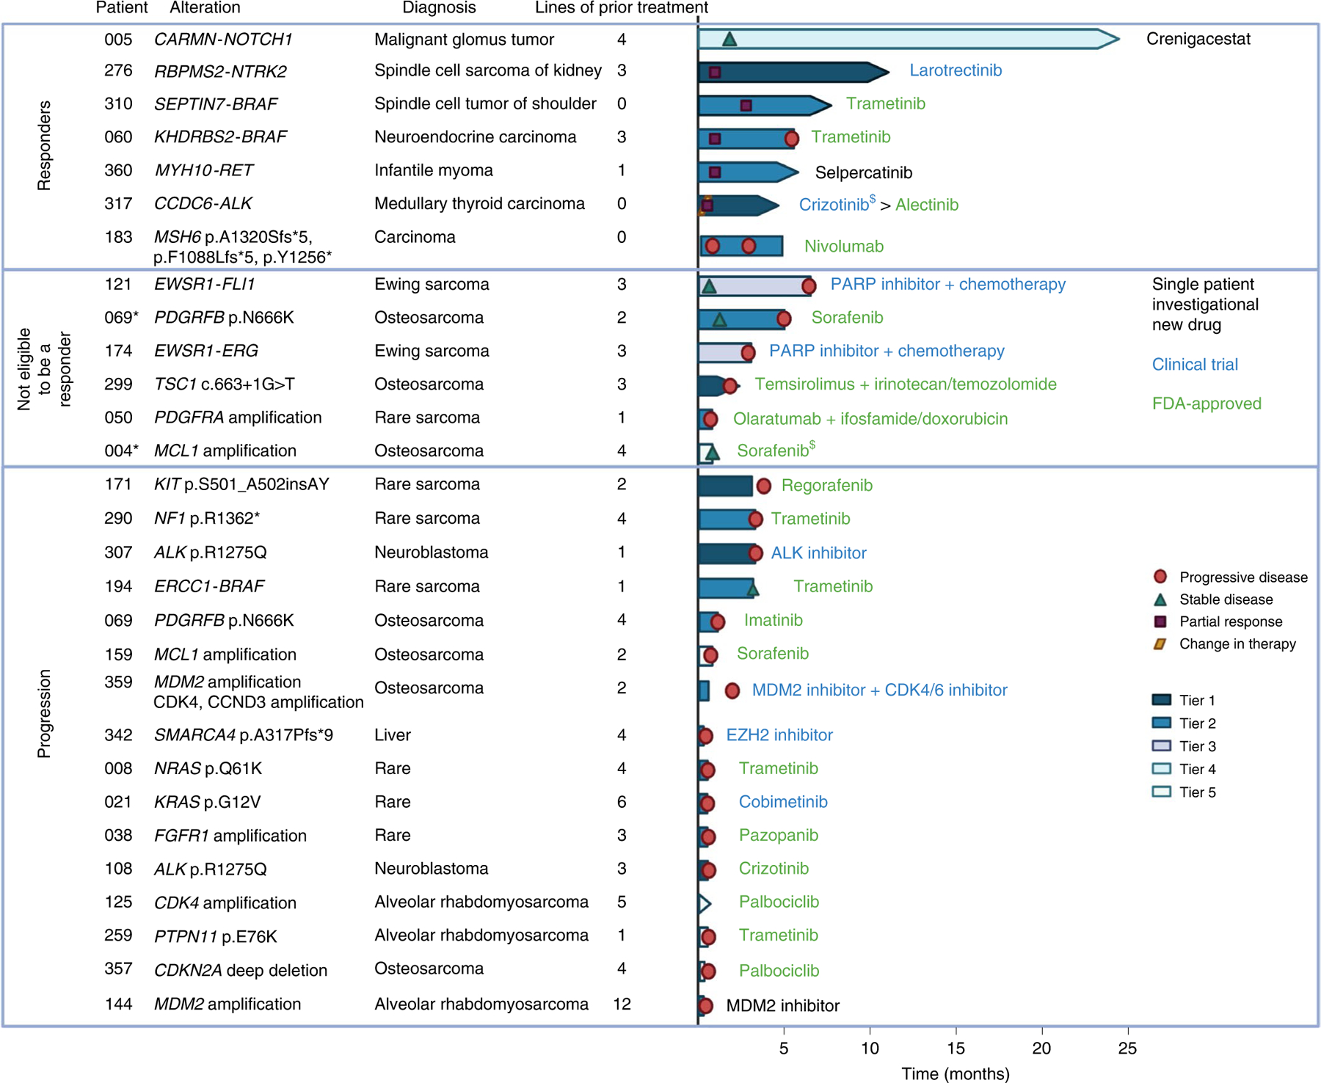Viewport: 1321px width, 1083px height.
Task: Click the Lines of prior treatment header
Action: pyautogui.click(x=622, y=8)
